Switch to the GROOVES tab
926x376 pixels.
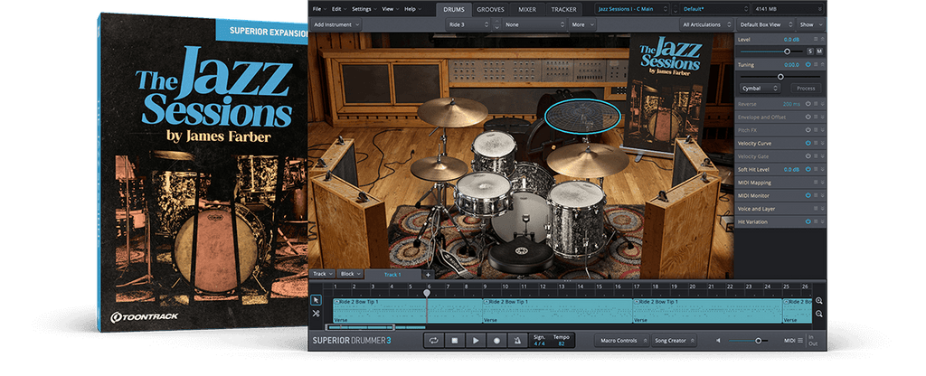[491, 9]
